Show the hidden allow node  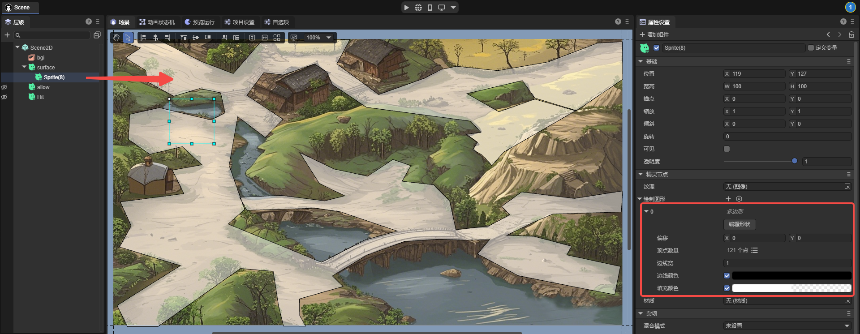[x=4, y=87]
